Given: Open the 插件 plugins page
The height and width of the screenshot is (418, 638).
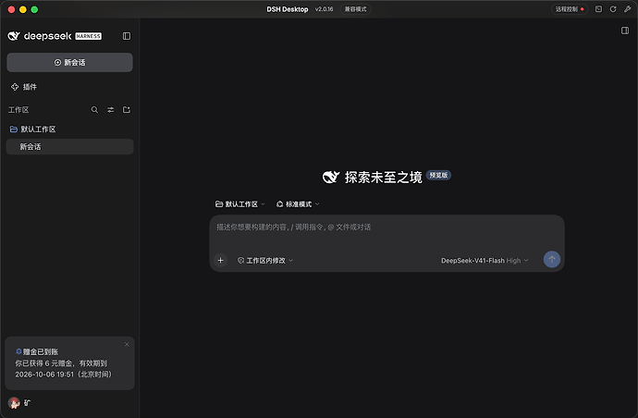Looking at the screenshot, I should (x=24, y=87).
